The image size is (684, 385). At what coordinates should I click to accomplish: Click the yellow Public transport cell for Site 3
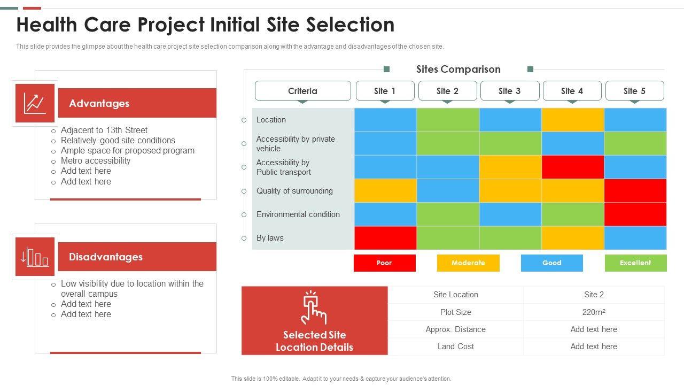tap(510, 167)
